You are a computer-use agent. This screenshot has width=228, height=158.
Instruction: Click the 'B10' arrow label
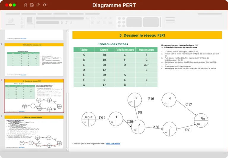pyautogui.click(x=151, y=99)
